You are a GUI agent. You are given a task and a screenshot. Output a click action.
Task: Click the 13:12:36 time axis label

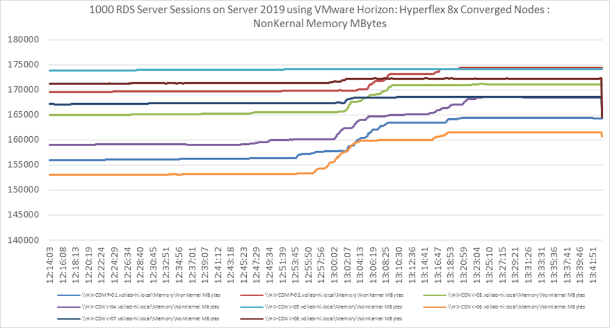[x=412, y=265]
